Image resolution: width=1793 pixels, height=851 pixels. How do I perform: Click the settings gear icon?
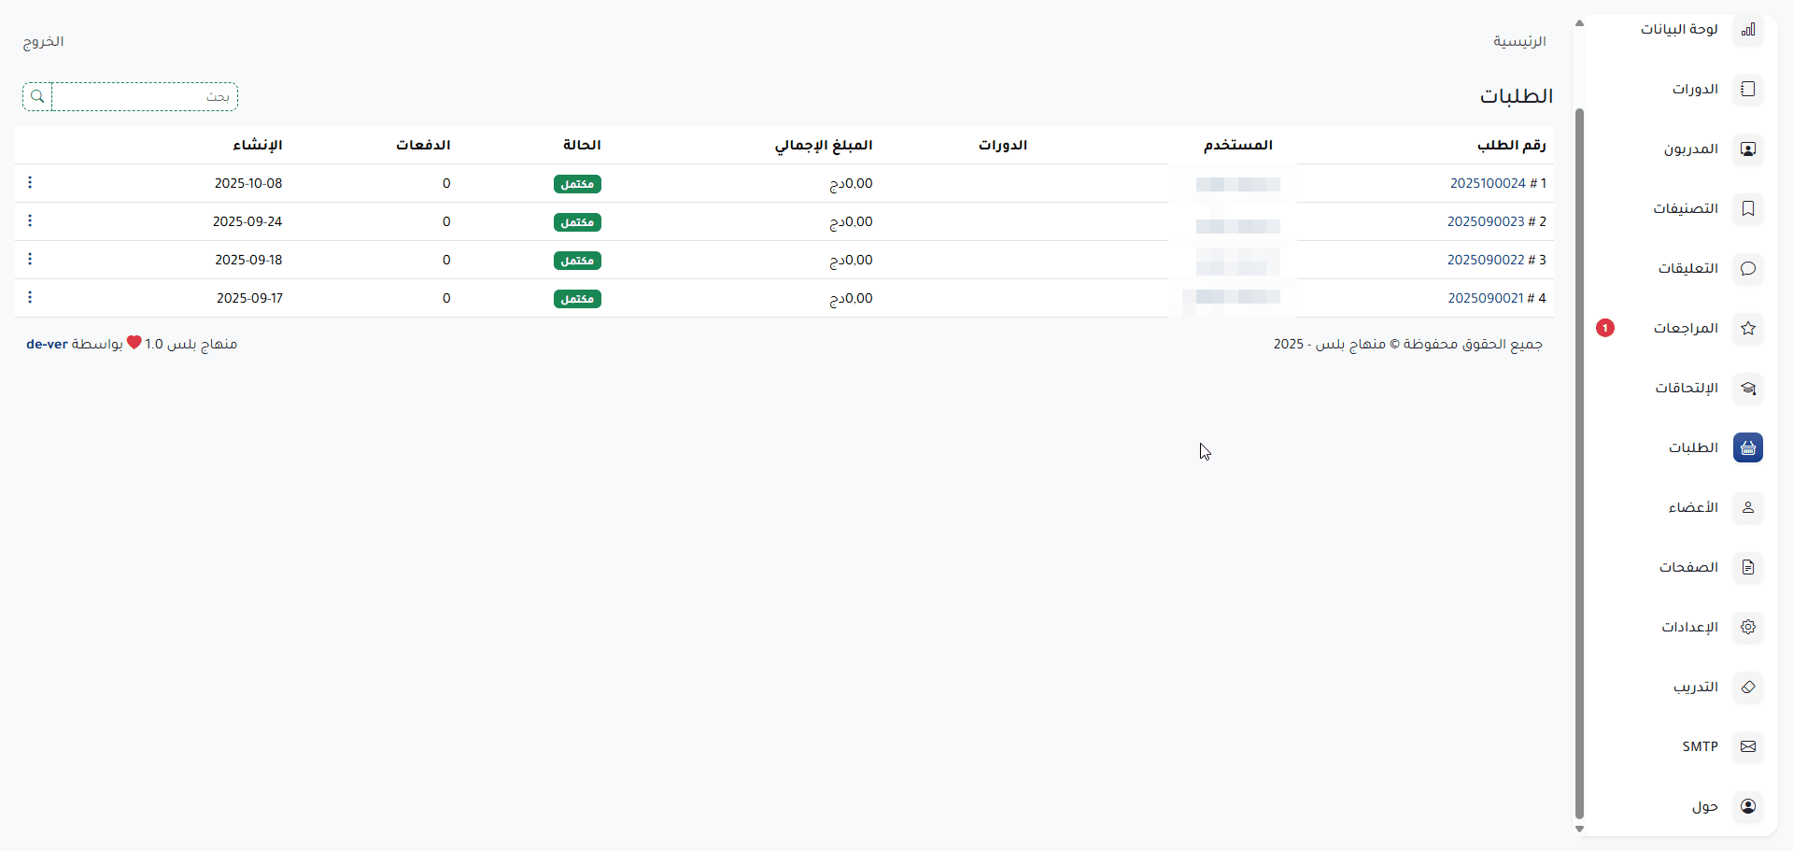(1748, 628)
